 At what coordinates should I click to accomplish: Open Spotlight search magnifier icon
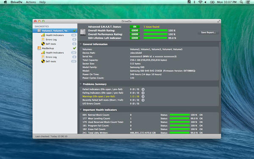coord(241,2)
